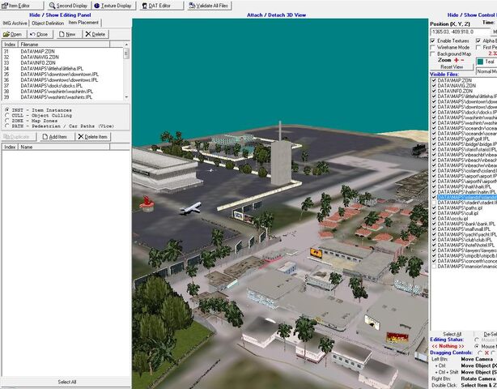Run Validate All Files
This screenshot has width=497, height=389.
(x=209, y=6)
